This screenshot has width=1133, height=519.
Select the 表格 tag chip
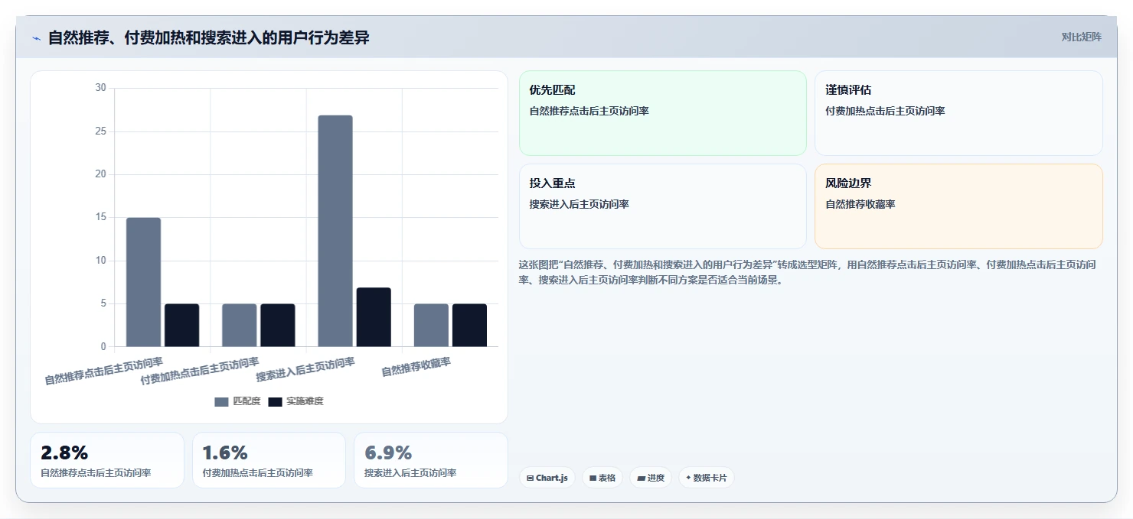coord(603,478)
